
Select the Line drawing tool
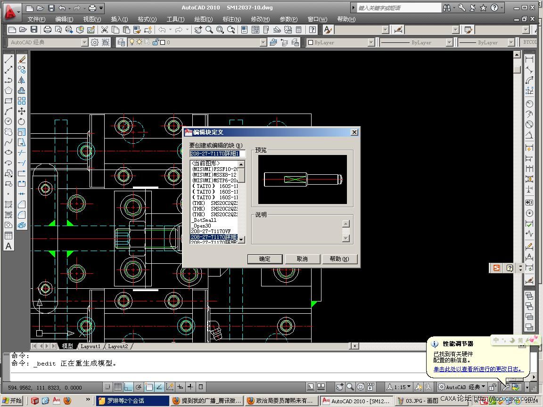coord(8,60)
